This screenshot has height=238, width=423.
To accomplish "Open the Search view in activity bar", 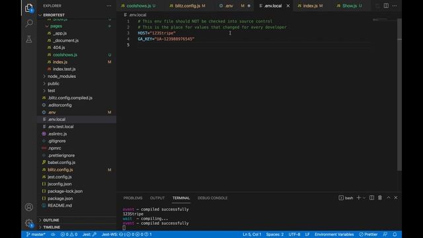I will tap(29, 23).
